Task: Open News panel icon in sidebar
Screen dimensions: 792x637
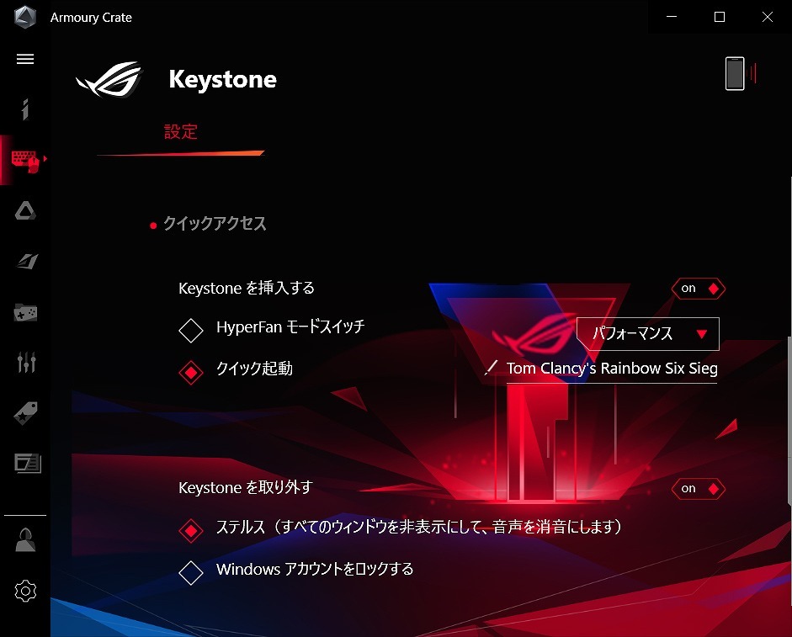Action: [x=27, y=463]
